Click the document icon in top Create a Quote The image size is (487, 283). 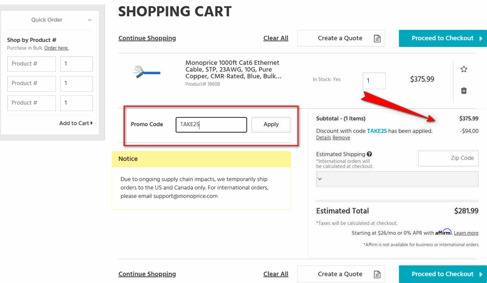click(x=377, y=38)
